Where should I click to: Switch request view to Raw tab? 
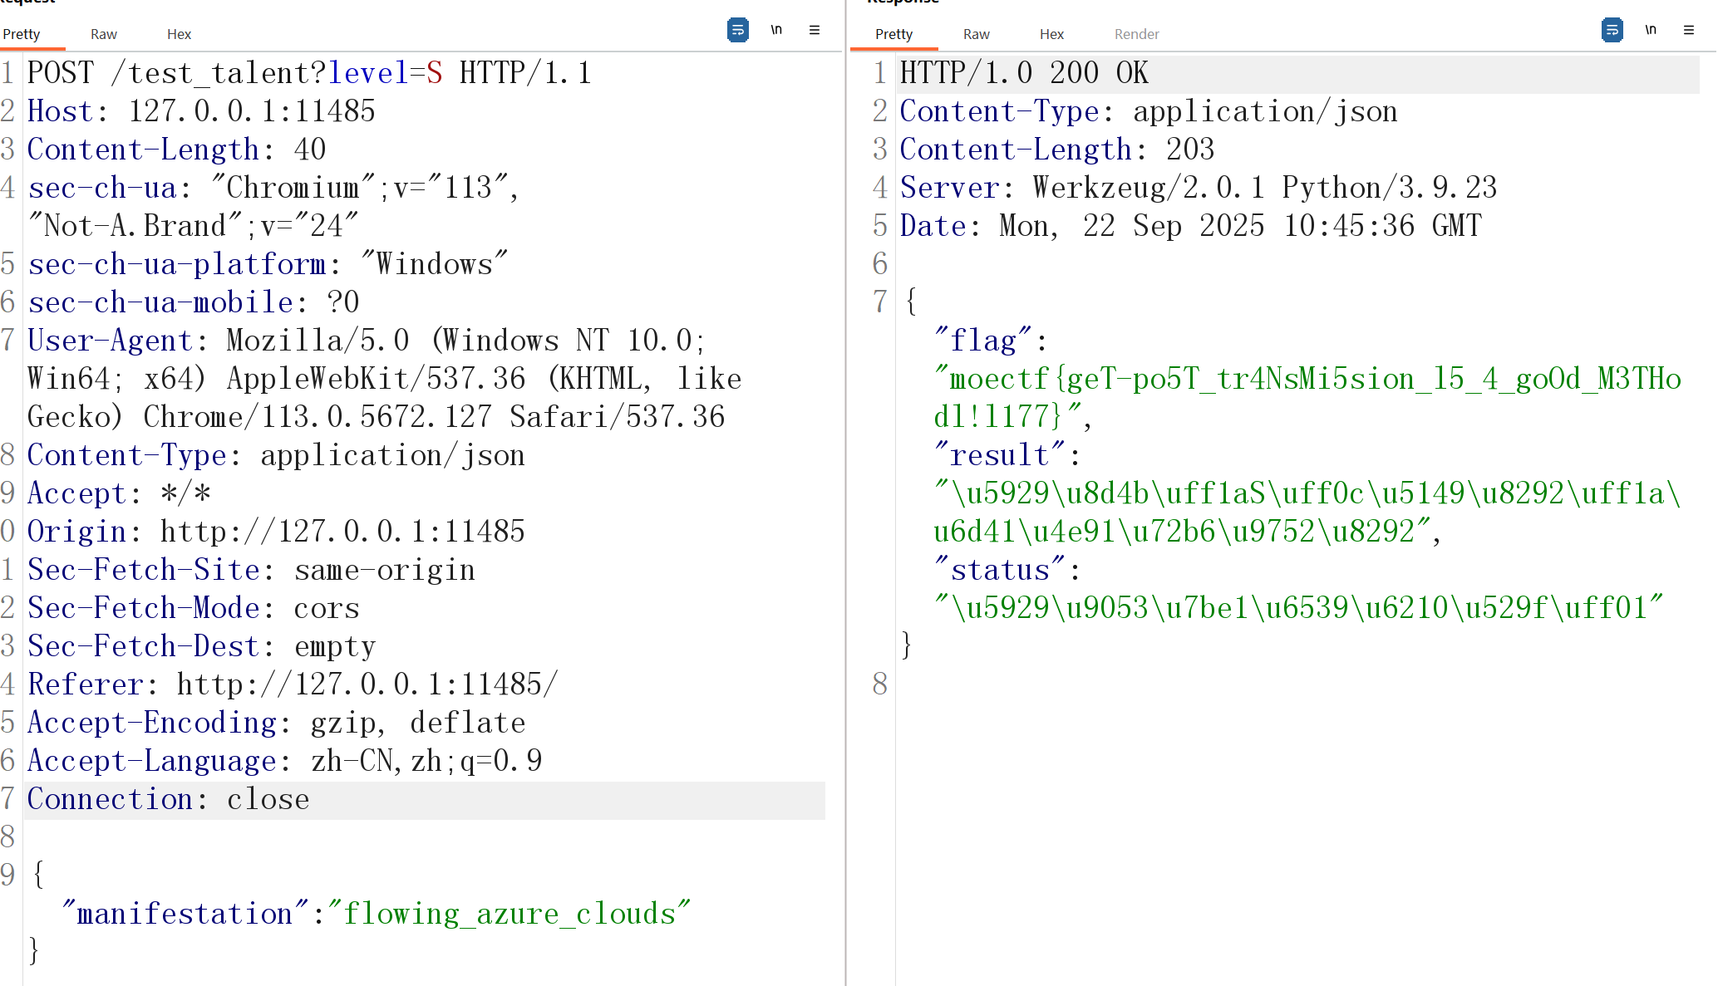[103, 34]
